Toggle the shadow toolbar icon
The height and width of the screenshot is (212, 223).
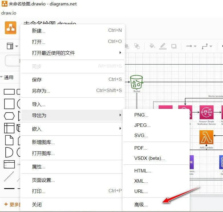coord(174,46)
